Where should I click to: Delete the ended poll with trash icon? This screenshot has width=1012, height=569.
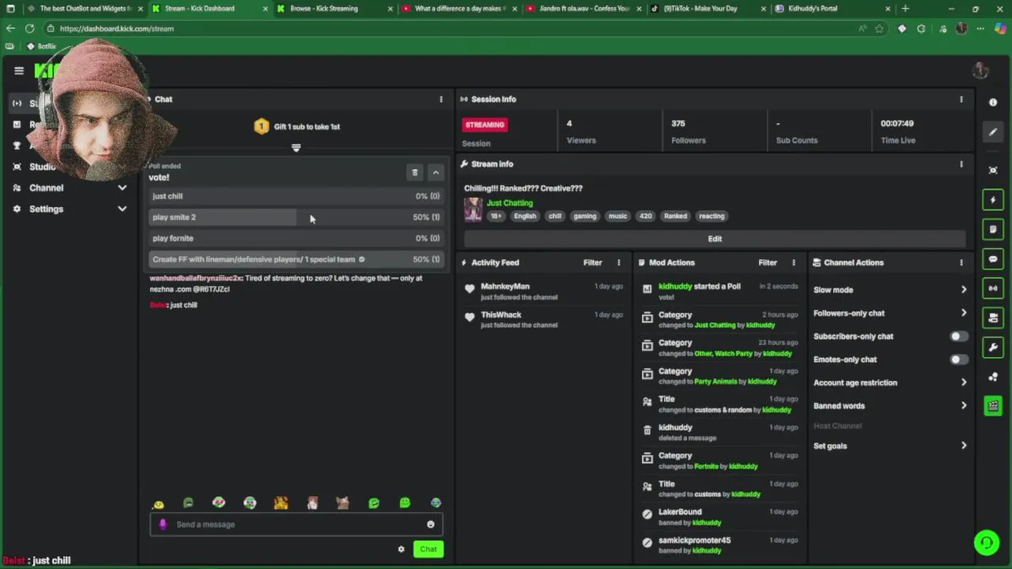tap(414, 172)
